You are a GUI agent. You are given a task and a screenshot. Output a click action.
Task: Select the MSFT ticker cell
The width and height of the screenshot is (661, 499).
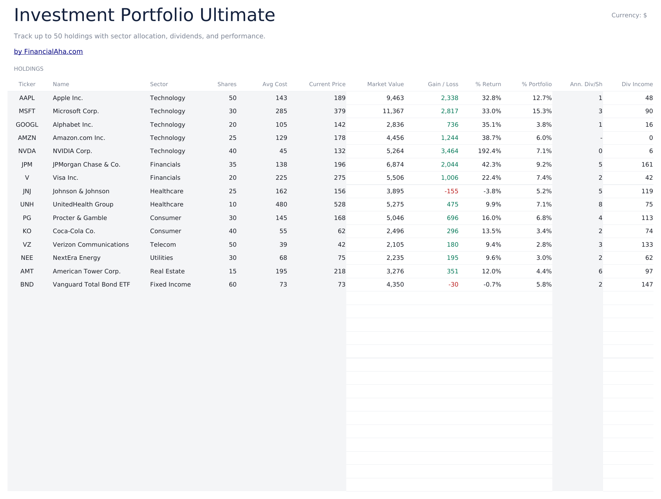coord(27,111)
